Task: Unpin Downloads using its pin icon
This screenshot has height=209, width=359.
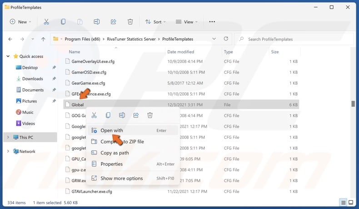Action: tap(54, 79)
